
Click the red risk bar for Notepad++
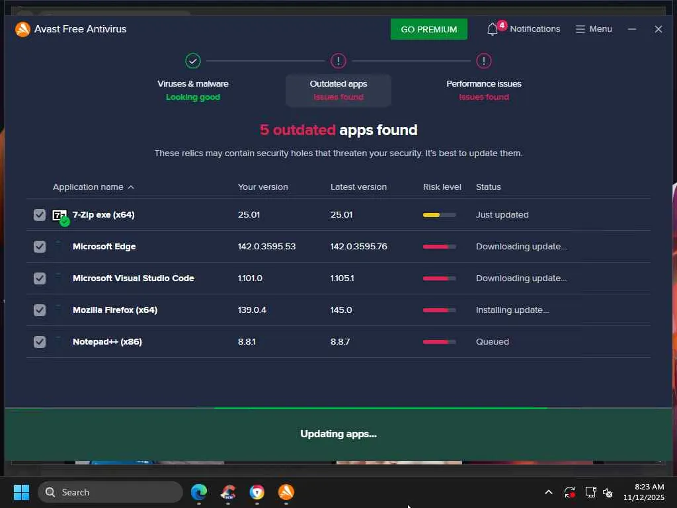(439, 342)
